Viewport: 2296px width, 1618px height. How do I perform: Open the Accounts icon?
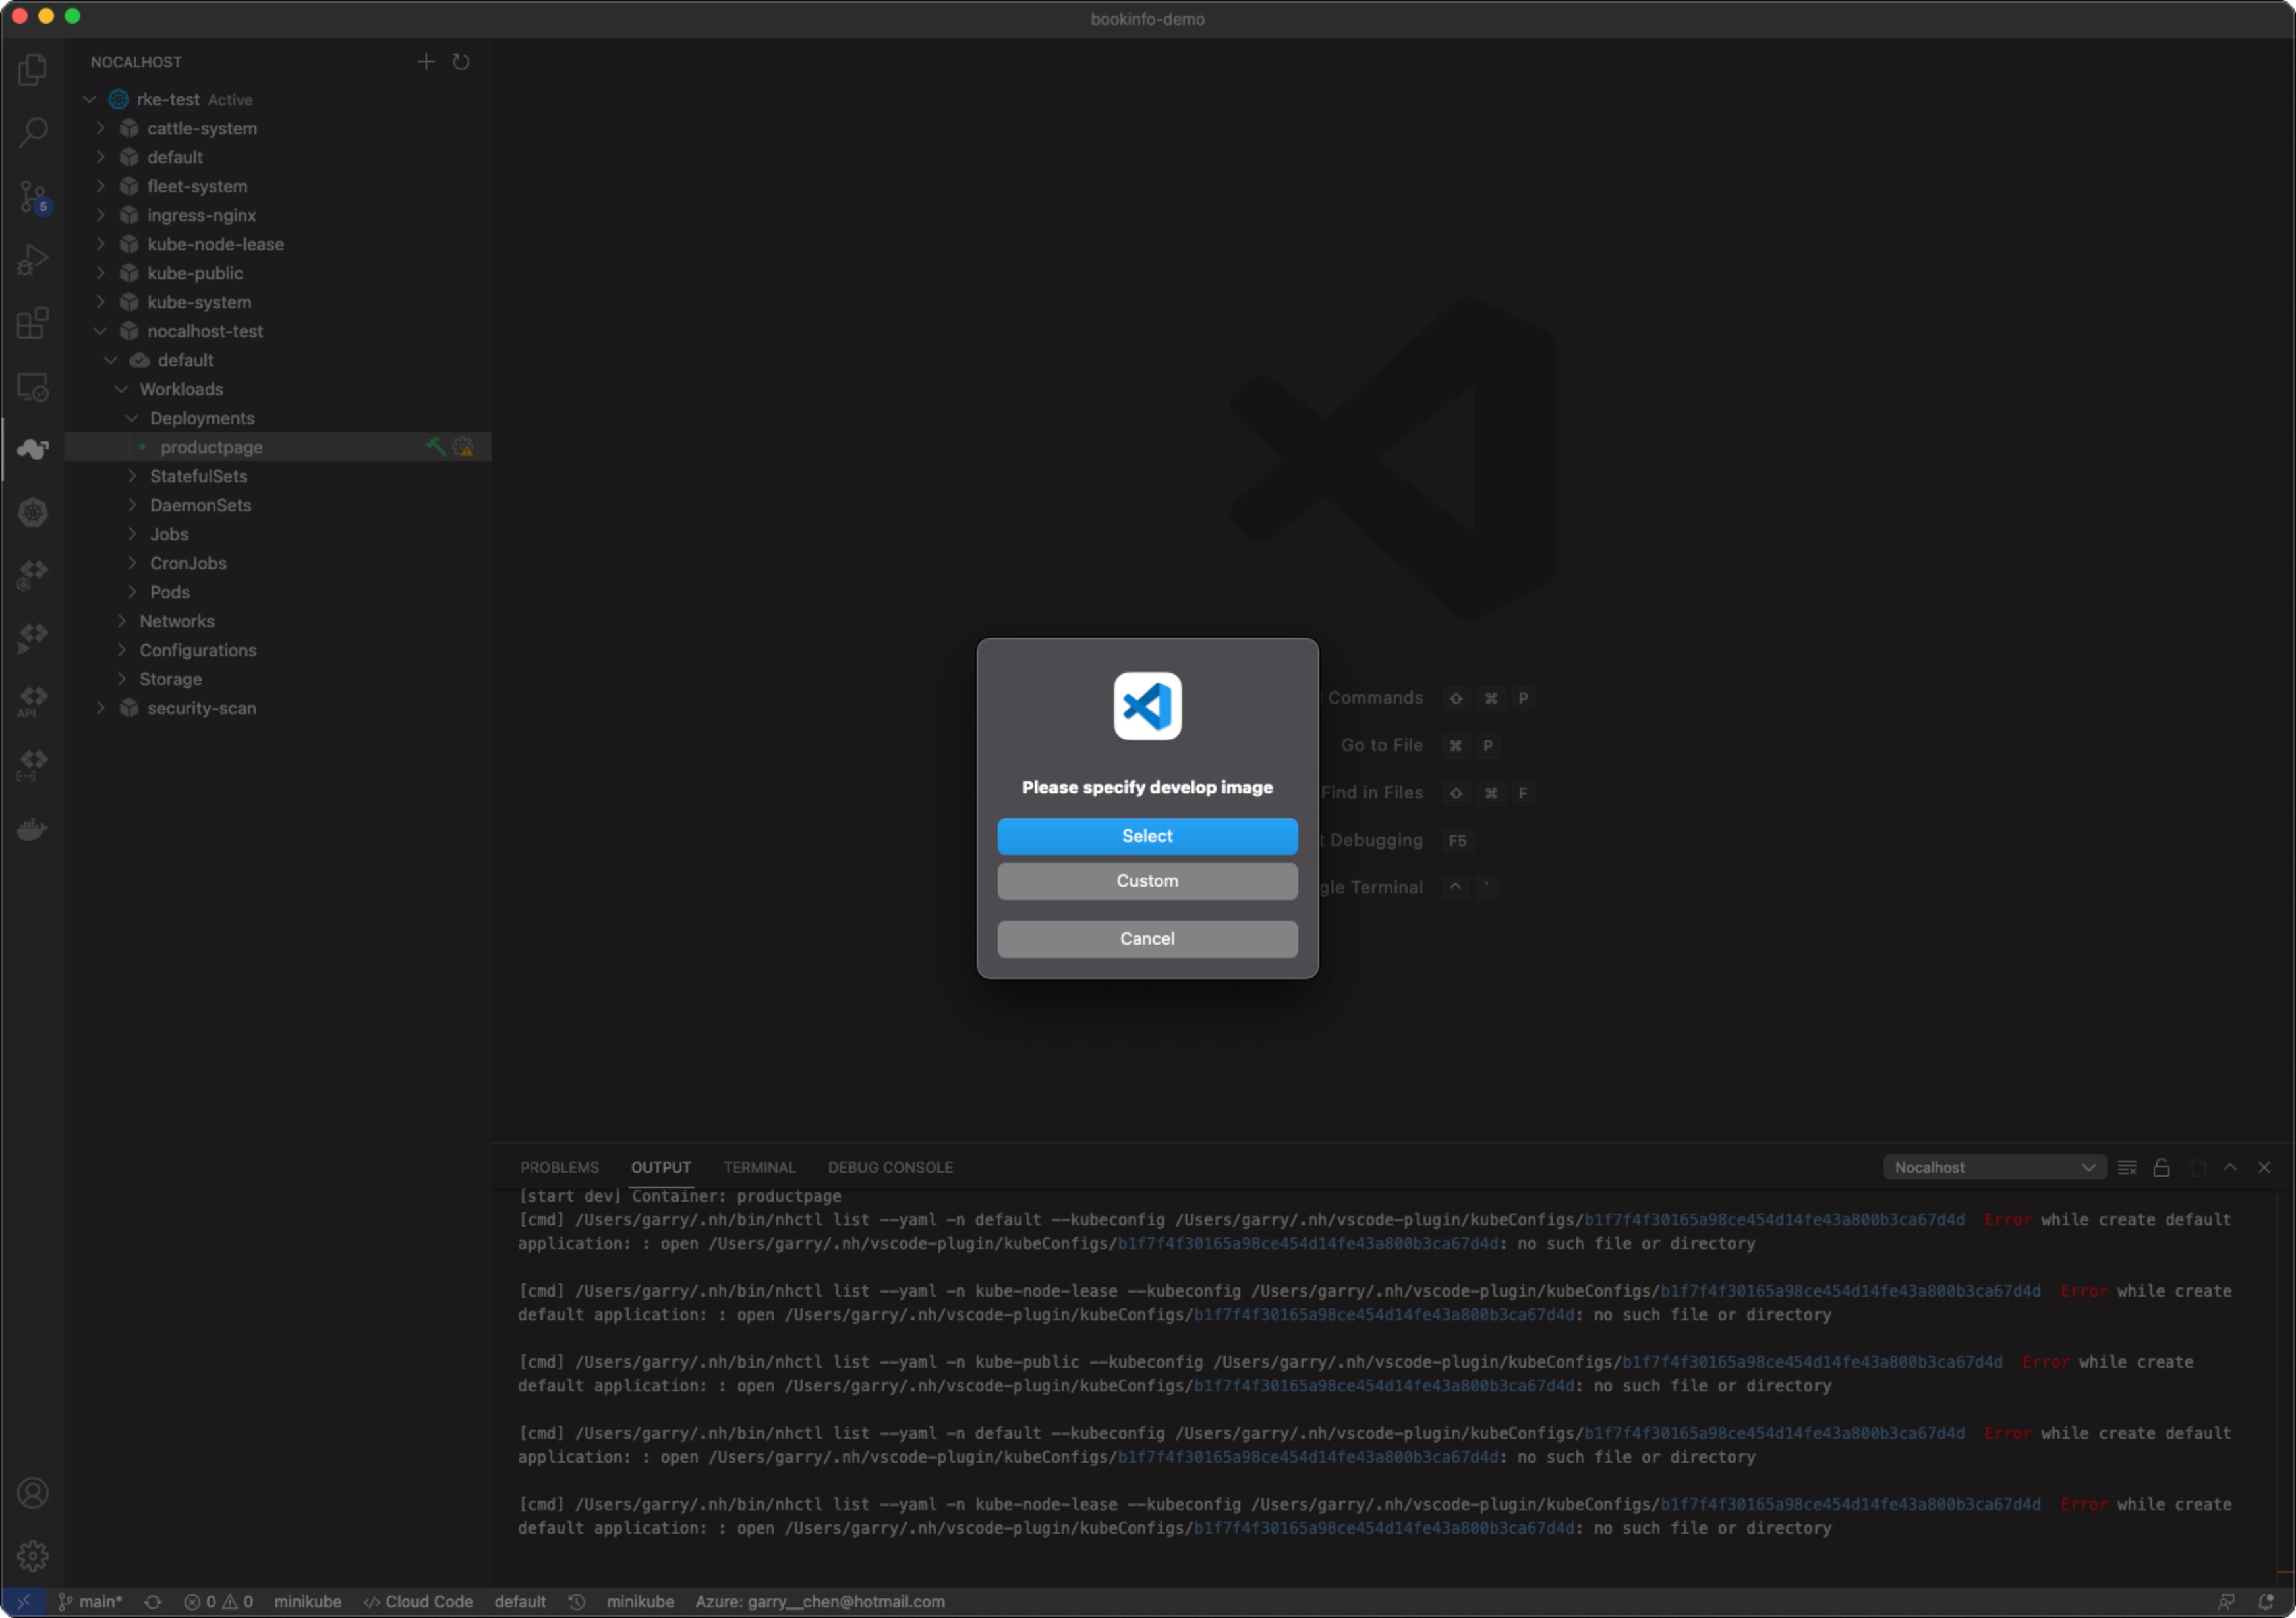click(32, 1493)
